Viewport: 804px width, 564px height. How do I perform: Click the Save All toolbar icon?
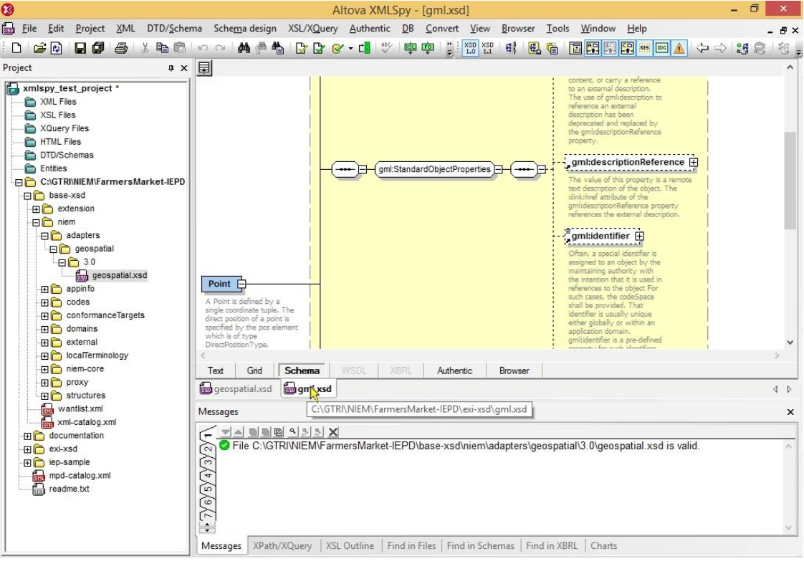97,48
